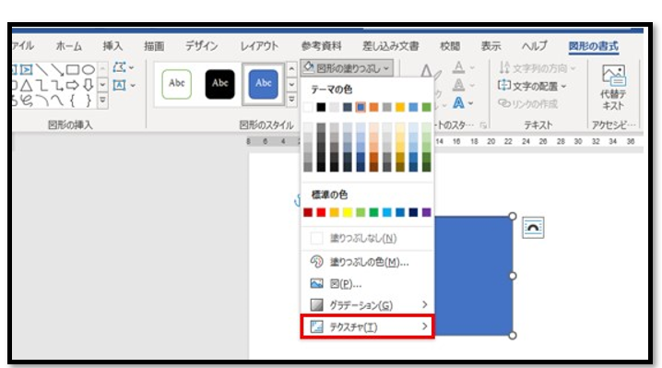The width and height of the screenshot is (662, 368).
Task: Expand the shapes insert gallery
Action: tap(102, 101)
